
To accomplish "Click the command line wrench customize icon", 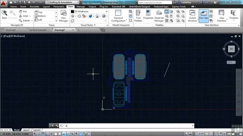I will [57, 126].
